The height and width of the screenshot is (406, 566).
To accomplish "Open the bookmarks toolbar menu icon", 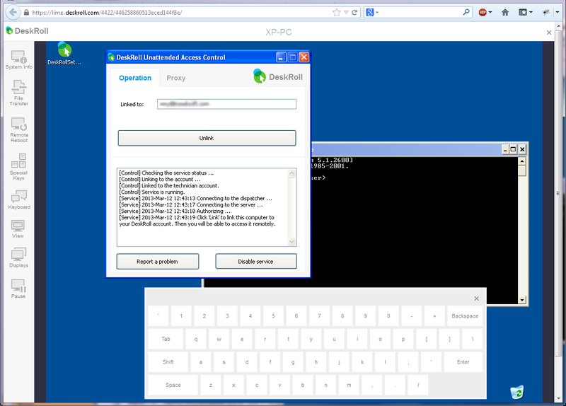I will [523, 12].
